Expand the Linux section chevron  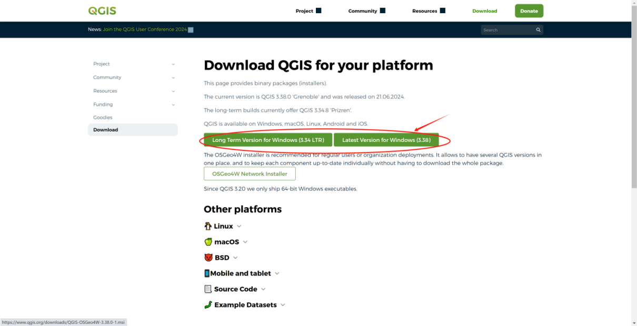(x=239, y=226)
